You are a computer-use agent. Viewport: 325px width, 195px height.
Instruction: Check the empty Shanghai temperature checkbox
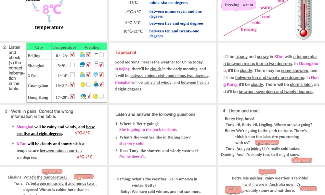point(72,65)
